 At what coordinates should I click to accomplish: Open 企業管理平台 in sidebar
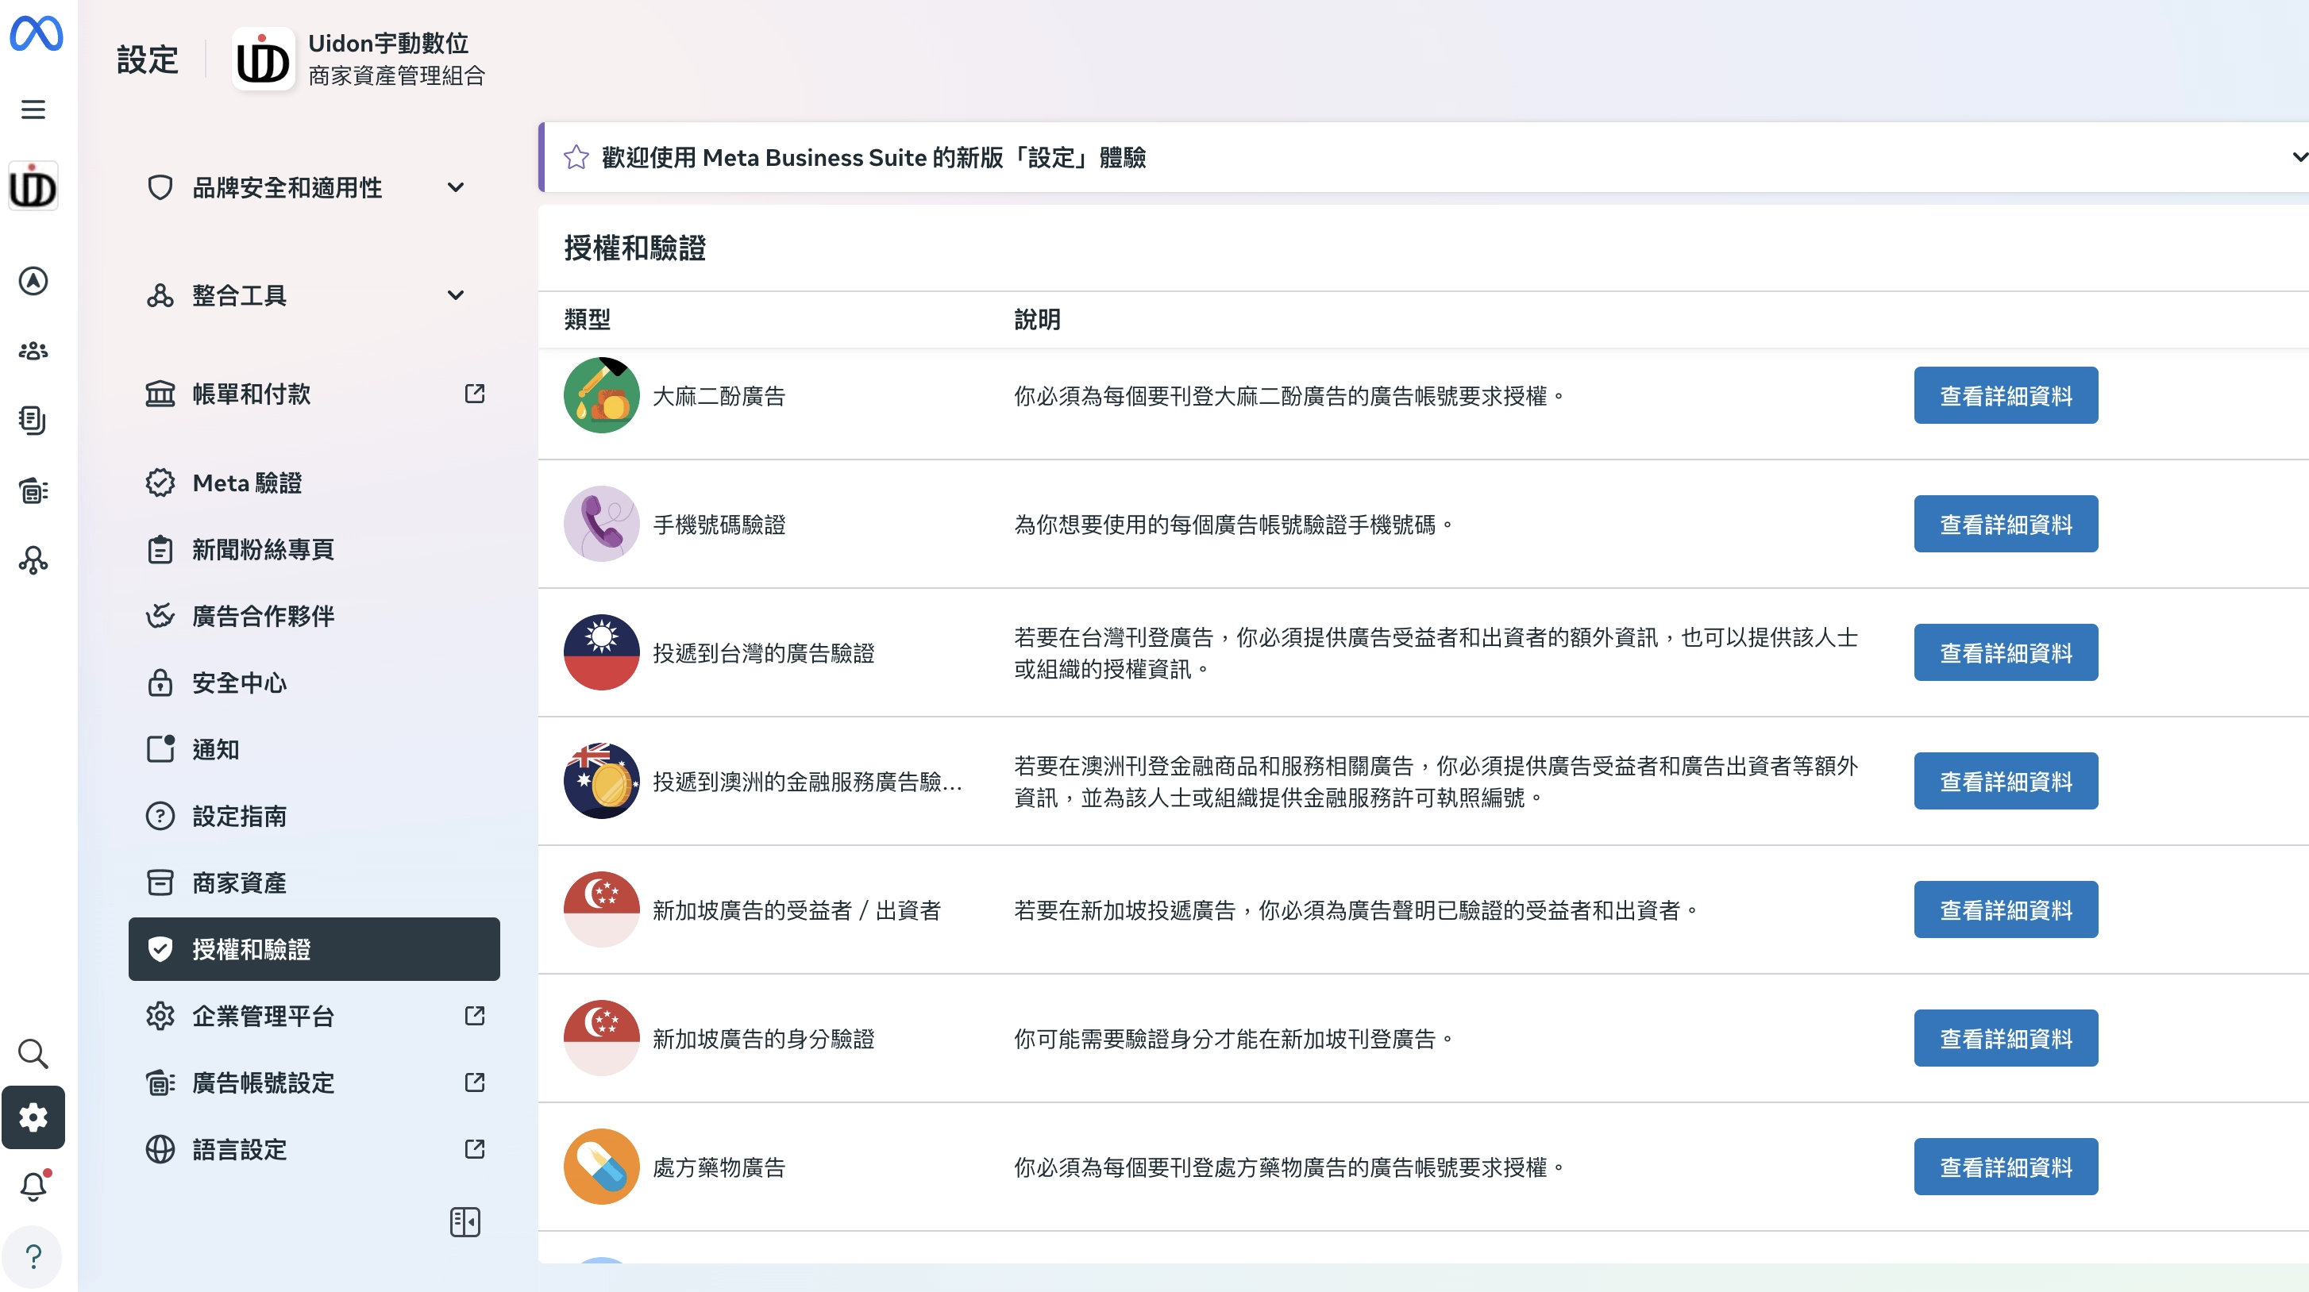pyautogui.click(x=314, y=1016)
